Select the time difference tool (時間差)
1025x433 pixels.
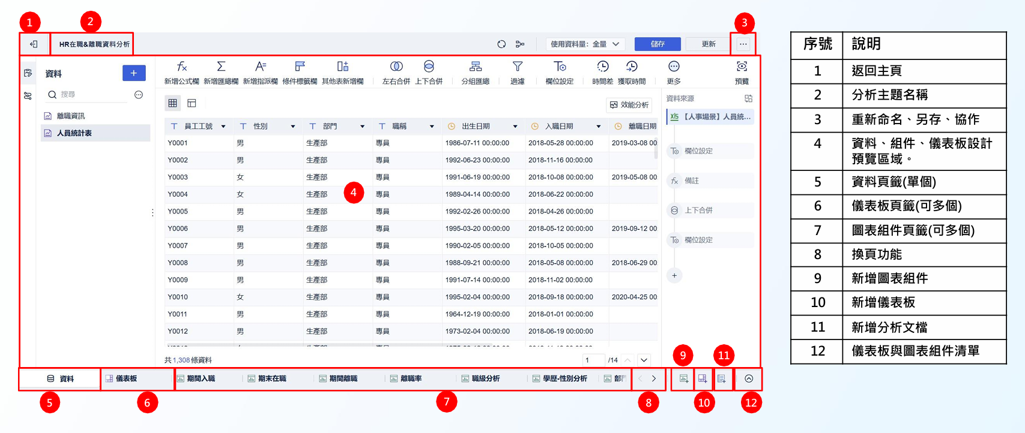point(603,73)
